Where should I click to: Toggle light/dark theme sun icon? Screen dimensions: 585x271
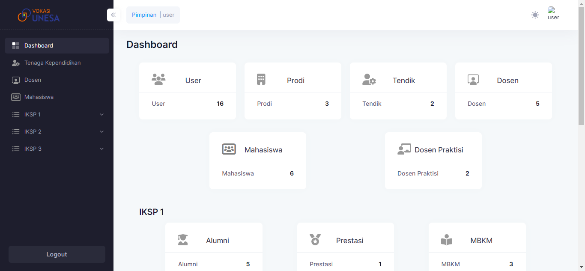(535, 15)
